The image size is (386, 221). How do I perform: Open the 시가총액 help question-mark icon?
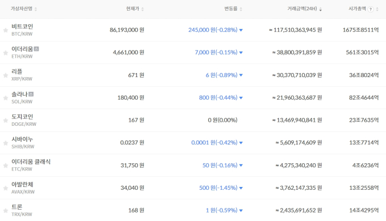click(371, 9)
